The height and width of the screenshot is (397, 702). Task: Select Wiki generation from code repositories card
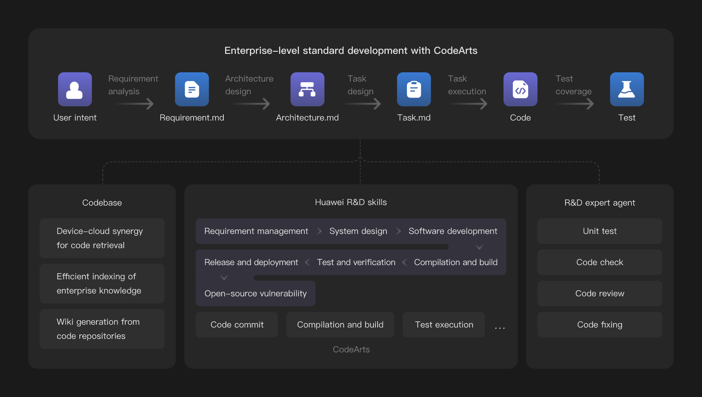[102, 329]
